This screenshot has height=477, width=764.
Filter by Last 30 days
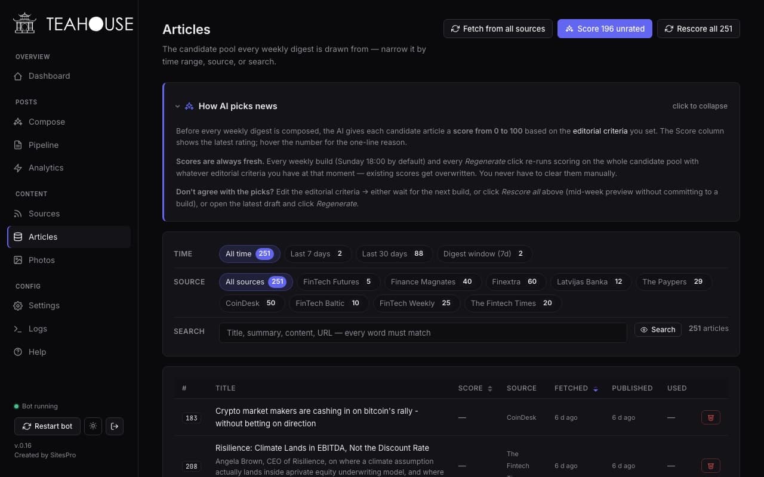tap(394, 254)
